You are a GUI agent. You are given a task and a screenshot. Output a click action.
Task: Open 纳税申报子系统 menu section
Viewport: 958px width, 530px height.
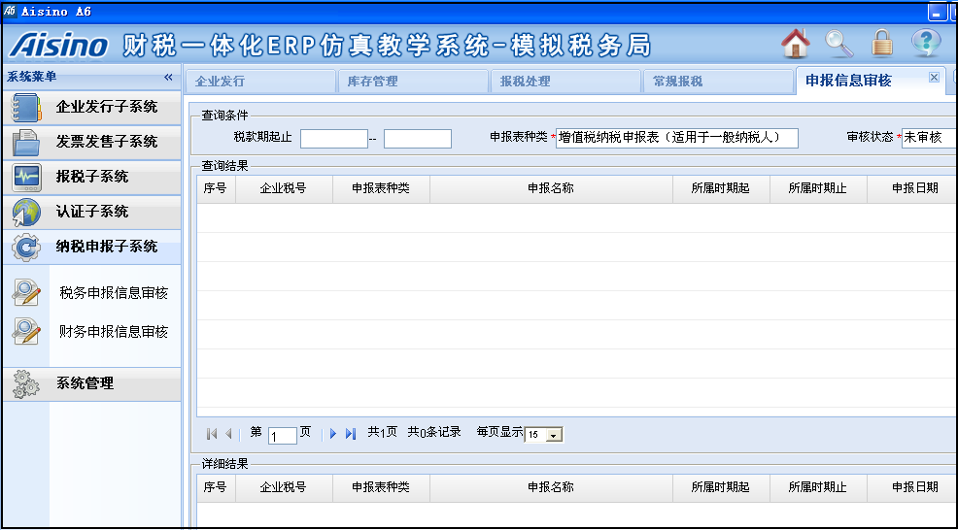[91, 247]
